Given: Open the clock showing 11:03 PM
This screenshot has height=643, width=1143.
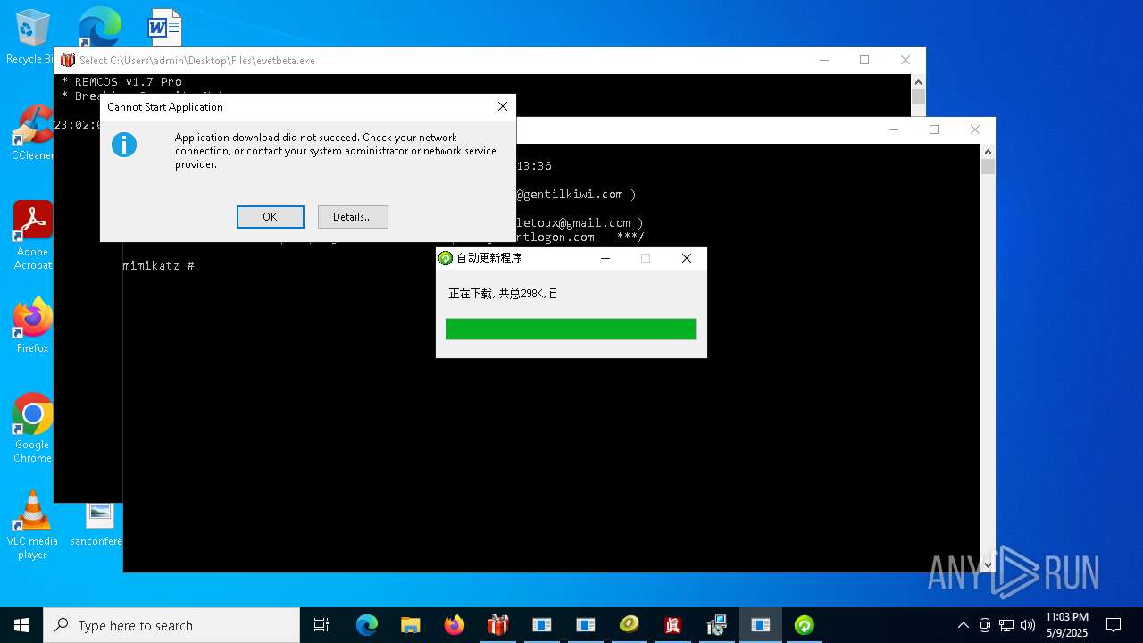Looking at the screenshot, I should tap(1067, 625).
